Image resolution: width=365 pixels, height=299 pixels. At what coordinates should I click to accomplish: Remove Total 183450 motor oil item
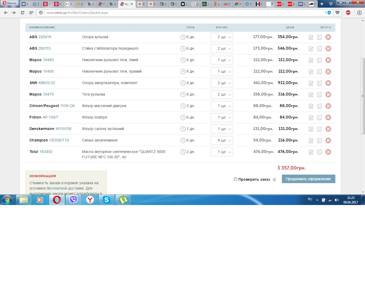click(x=328, y=152)
